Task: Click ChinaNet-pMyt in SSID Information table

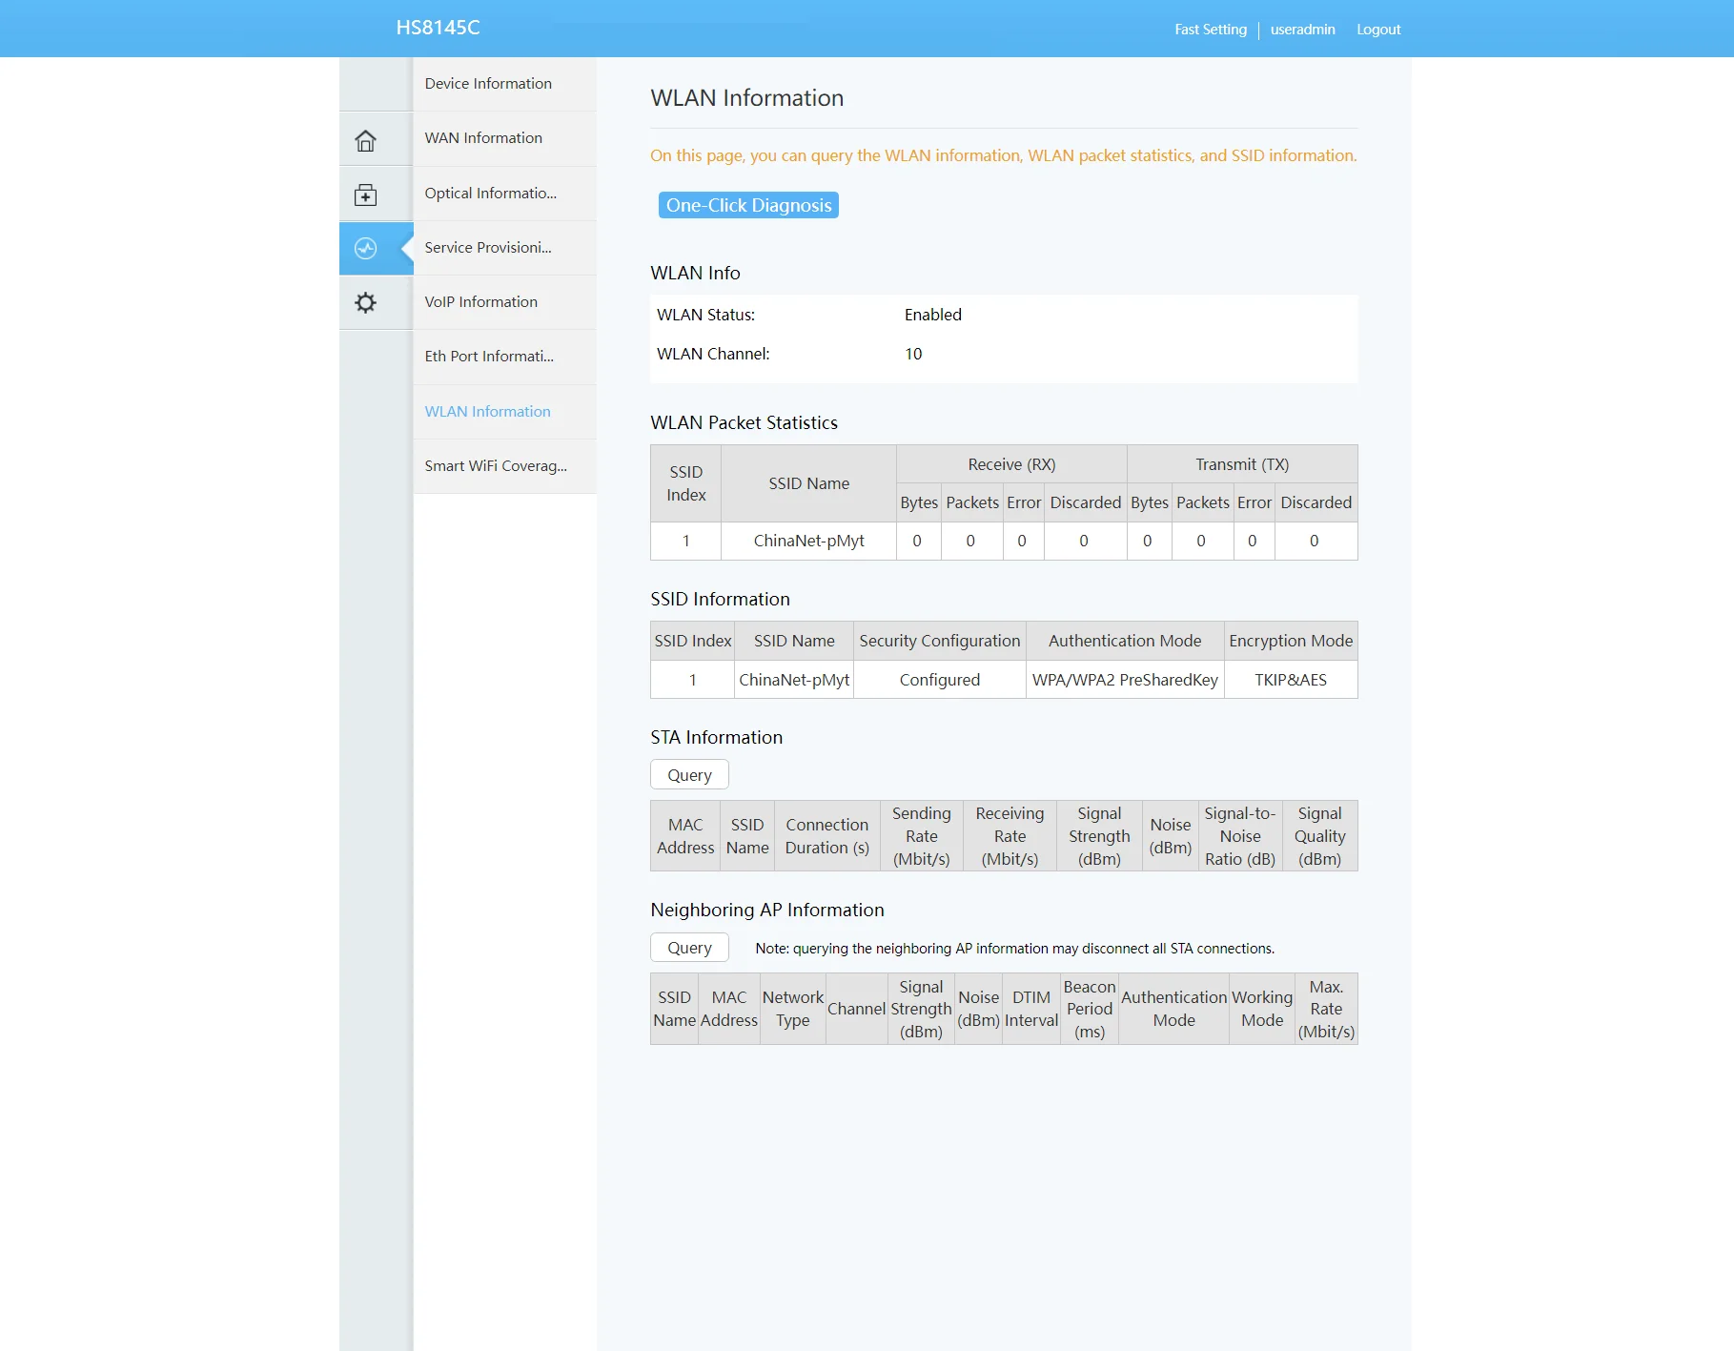Action: coord(793,680)
